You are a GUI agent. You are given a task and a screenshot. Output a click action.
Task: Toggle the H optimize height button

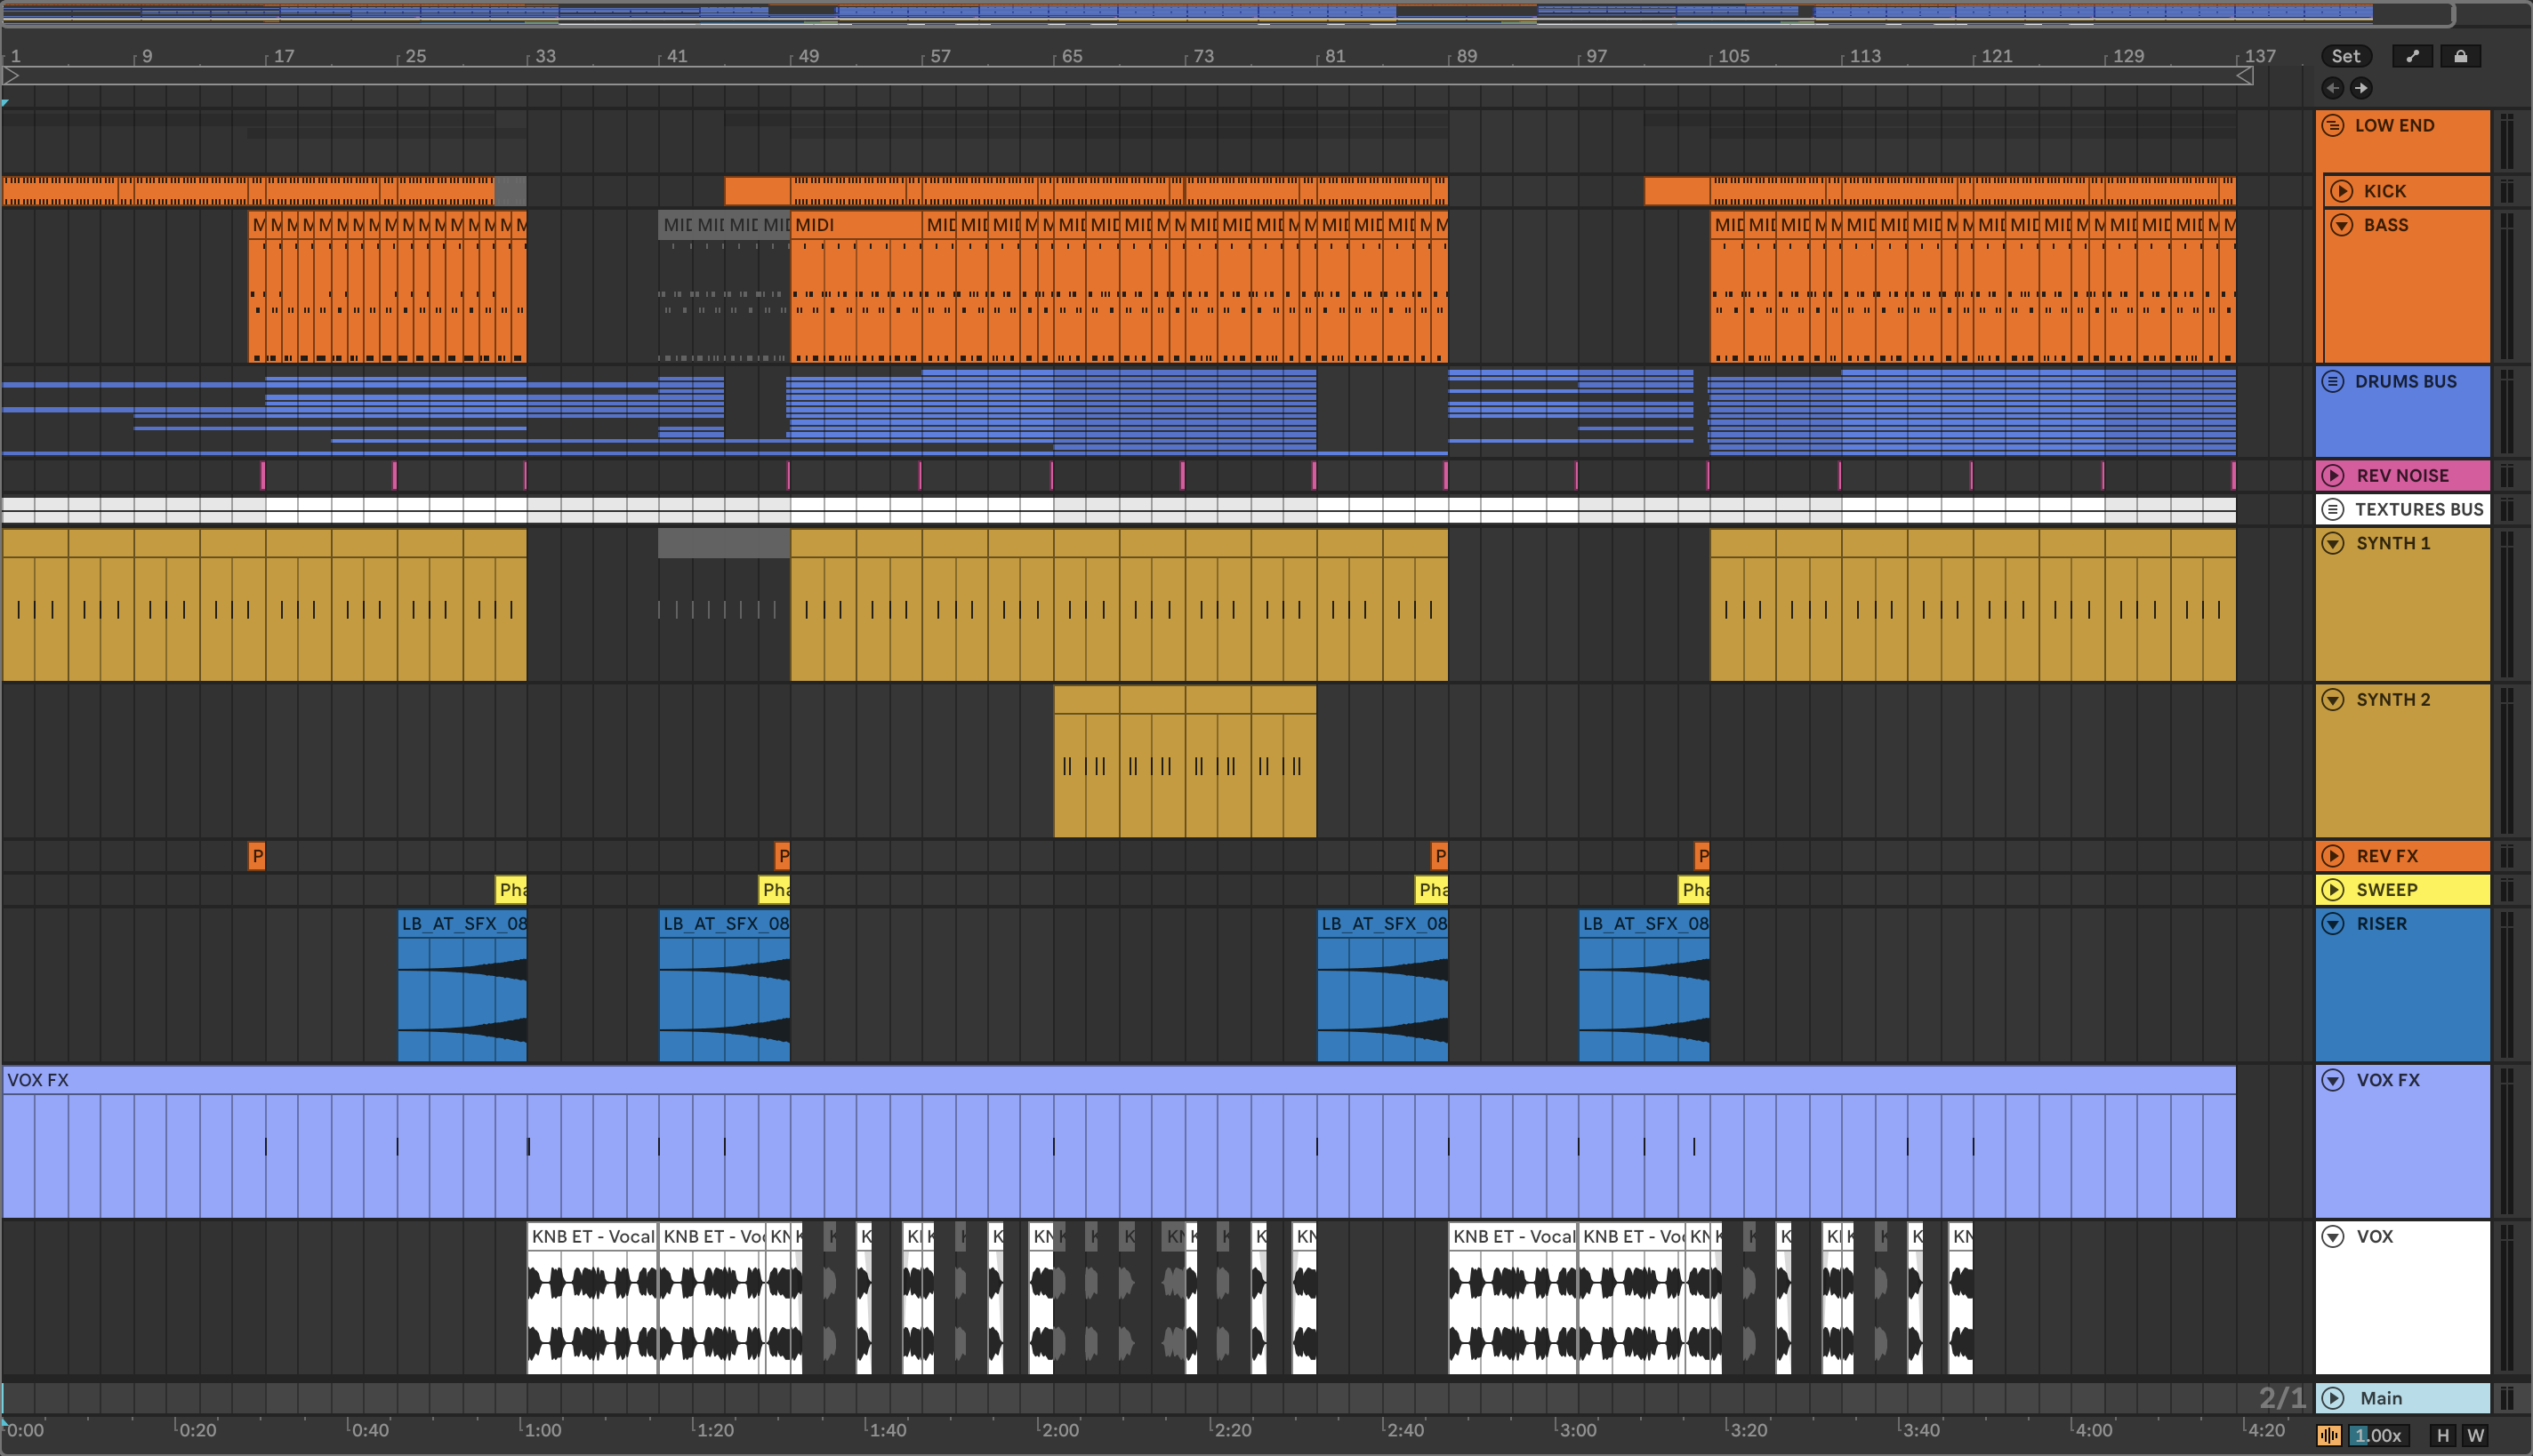point(2442,1435)
